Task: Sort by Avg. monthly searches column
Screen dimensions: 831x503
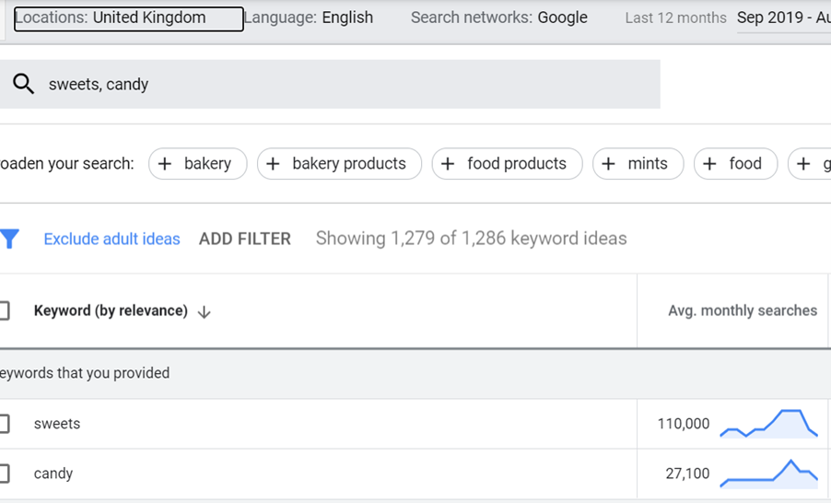Action: (743, 310)
